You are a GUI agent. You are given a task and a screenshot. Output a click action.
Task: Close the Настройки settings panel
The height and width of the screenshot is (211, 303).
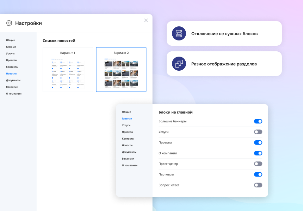pyautogui.click(x=146, y=20)
